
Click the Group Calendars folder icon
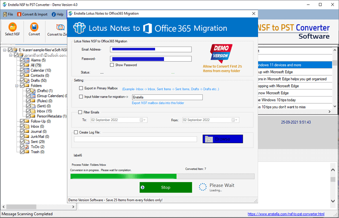tap(33, 96)
